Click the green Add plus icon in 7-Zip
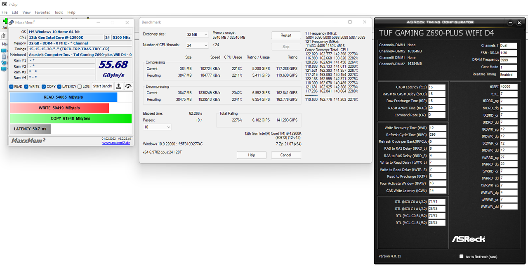528x266 pixels. 6,21
